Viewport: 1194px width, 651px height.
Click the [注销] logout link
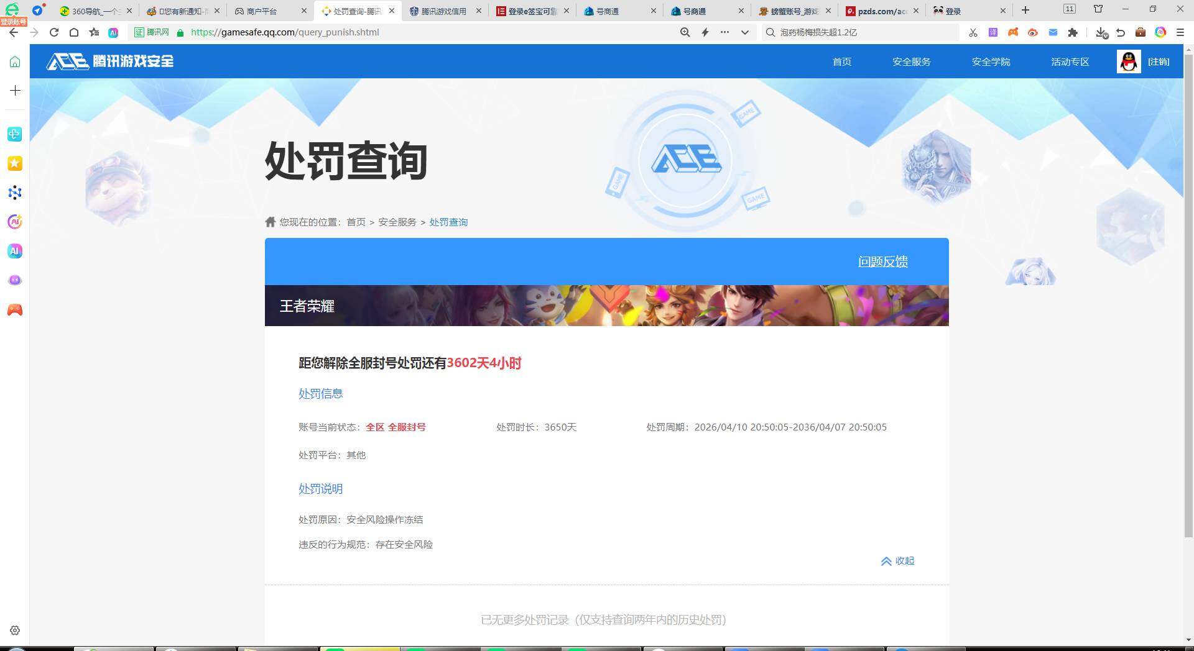point(1159,61)
